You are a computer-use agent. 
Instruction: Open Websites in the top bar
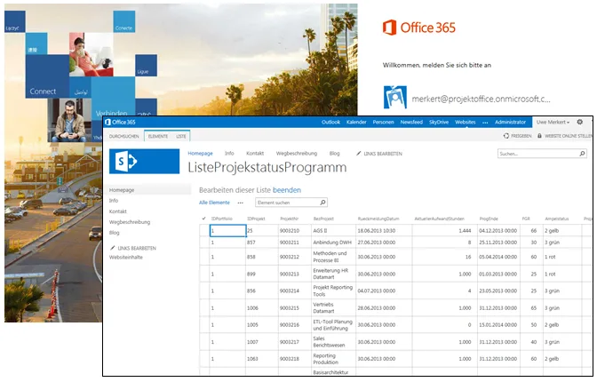pos(466,123)
